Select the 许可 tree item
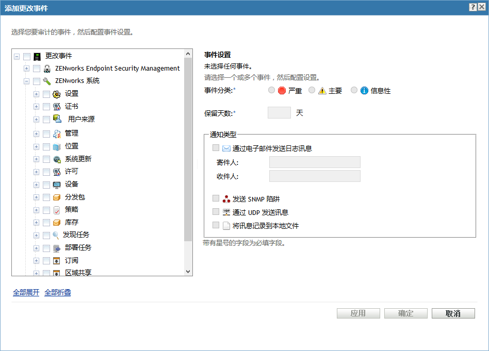Screen dimensions: 489x351 (71, 172)
